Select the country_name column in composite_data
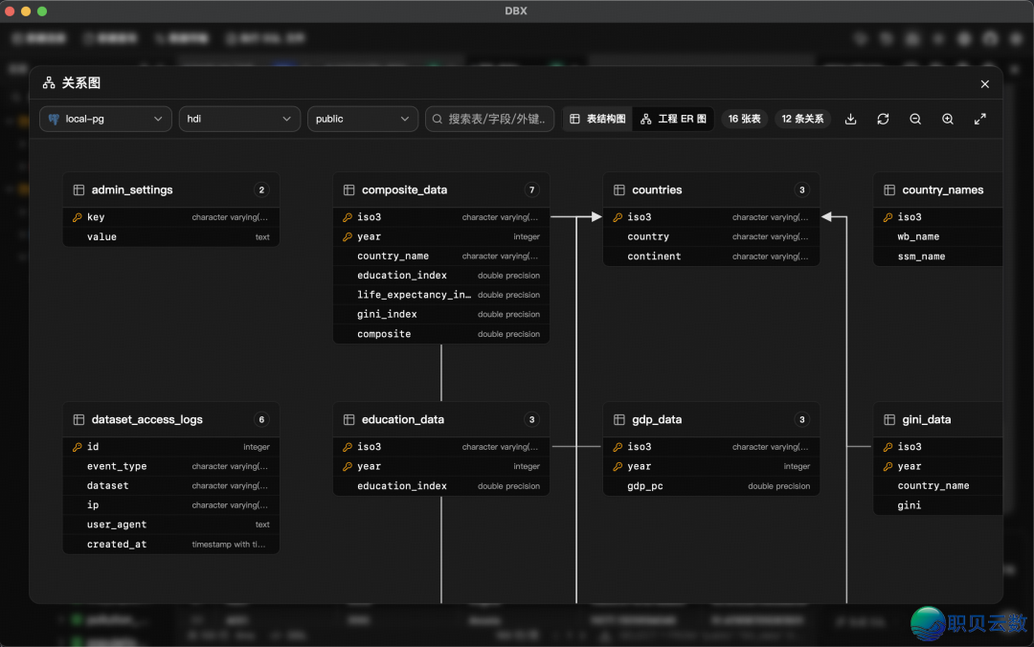This screenshot has height=647, width=1034. pyautogui.click(x=441, y=256)
